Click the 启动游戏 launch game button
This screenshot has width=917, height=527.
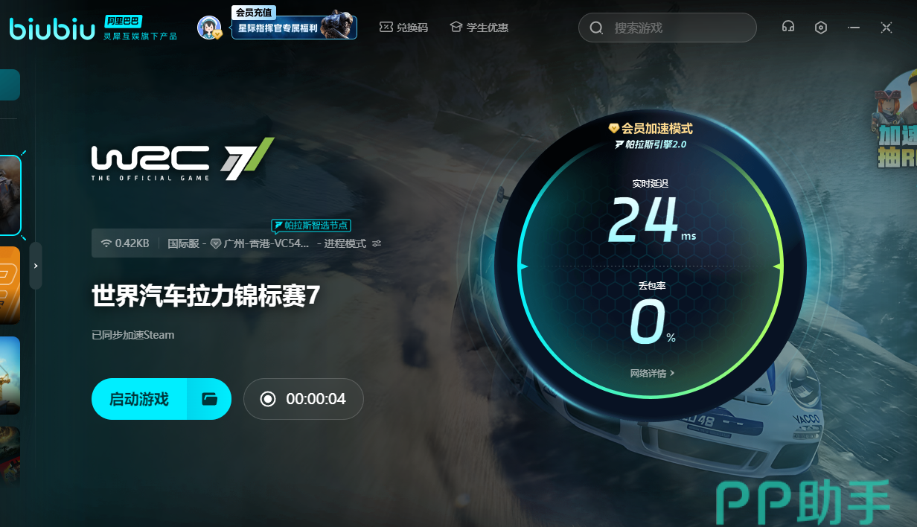[139, 399]
